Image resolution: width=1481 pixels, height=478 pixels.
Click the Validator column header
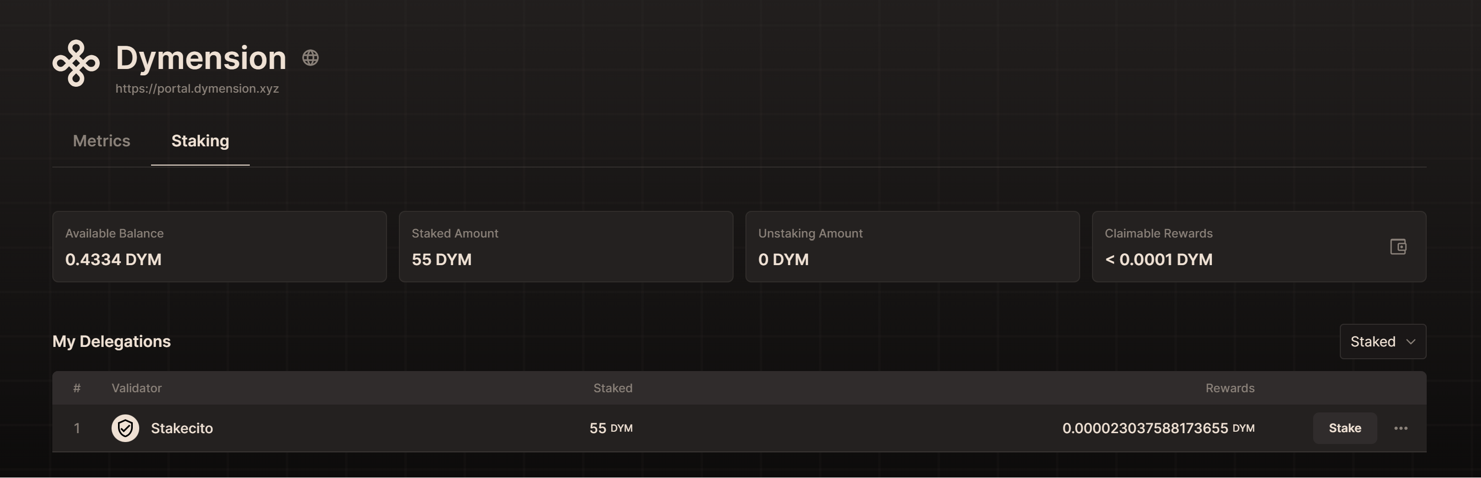click(x=136, y=388)
